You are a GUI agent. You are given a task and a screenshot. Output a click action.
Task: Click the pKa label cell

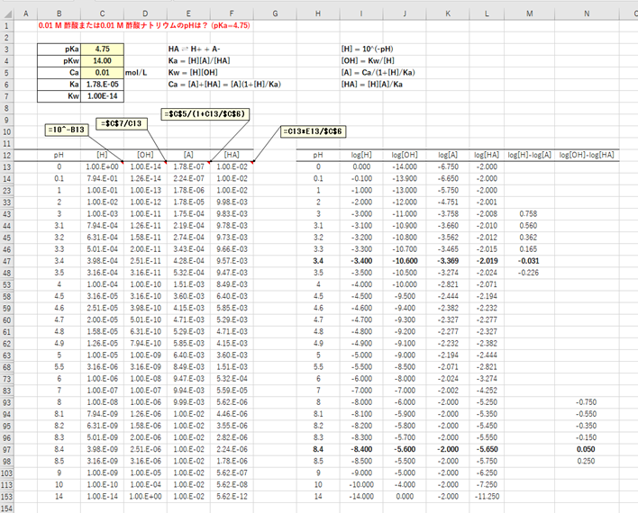[x=59, y=49]
